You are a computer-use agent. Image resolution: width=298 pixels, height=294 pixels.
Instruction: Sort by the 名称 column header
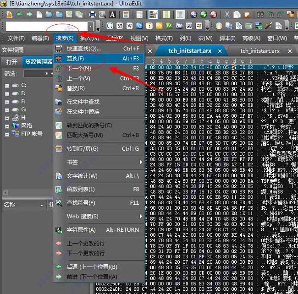click(x=23, y=205)
